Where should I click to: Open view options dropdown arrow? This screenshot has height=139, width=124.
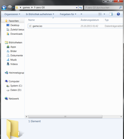tap(104, 14)
